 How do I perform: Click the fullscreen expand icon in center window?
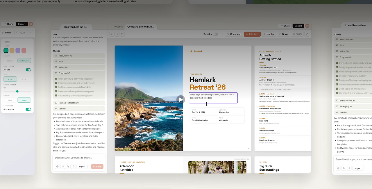click(x=307, y=34)
